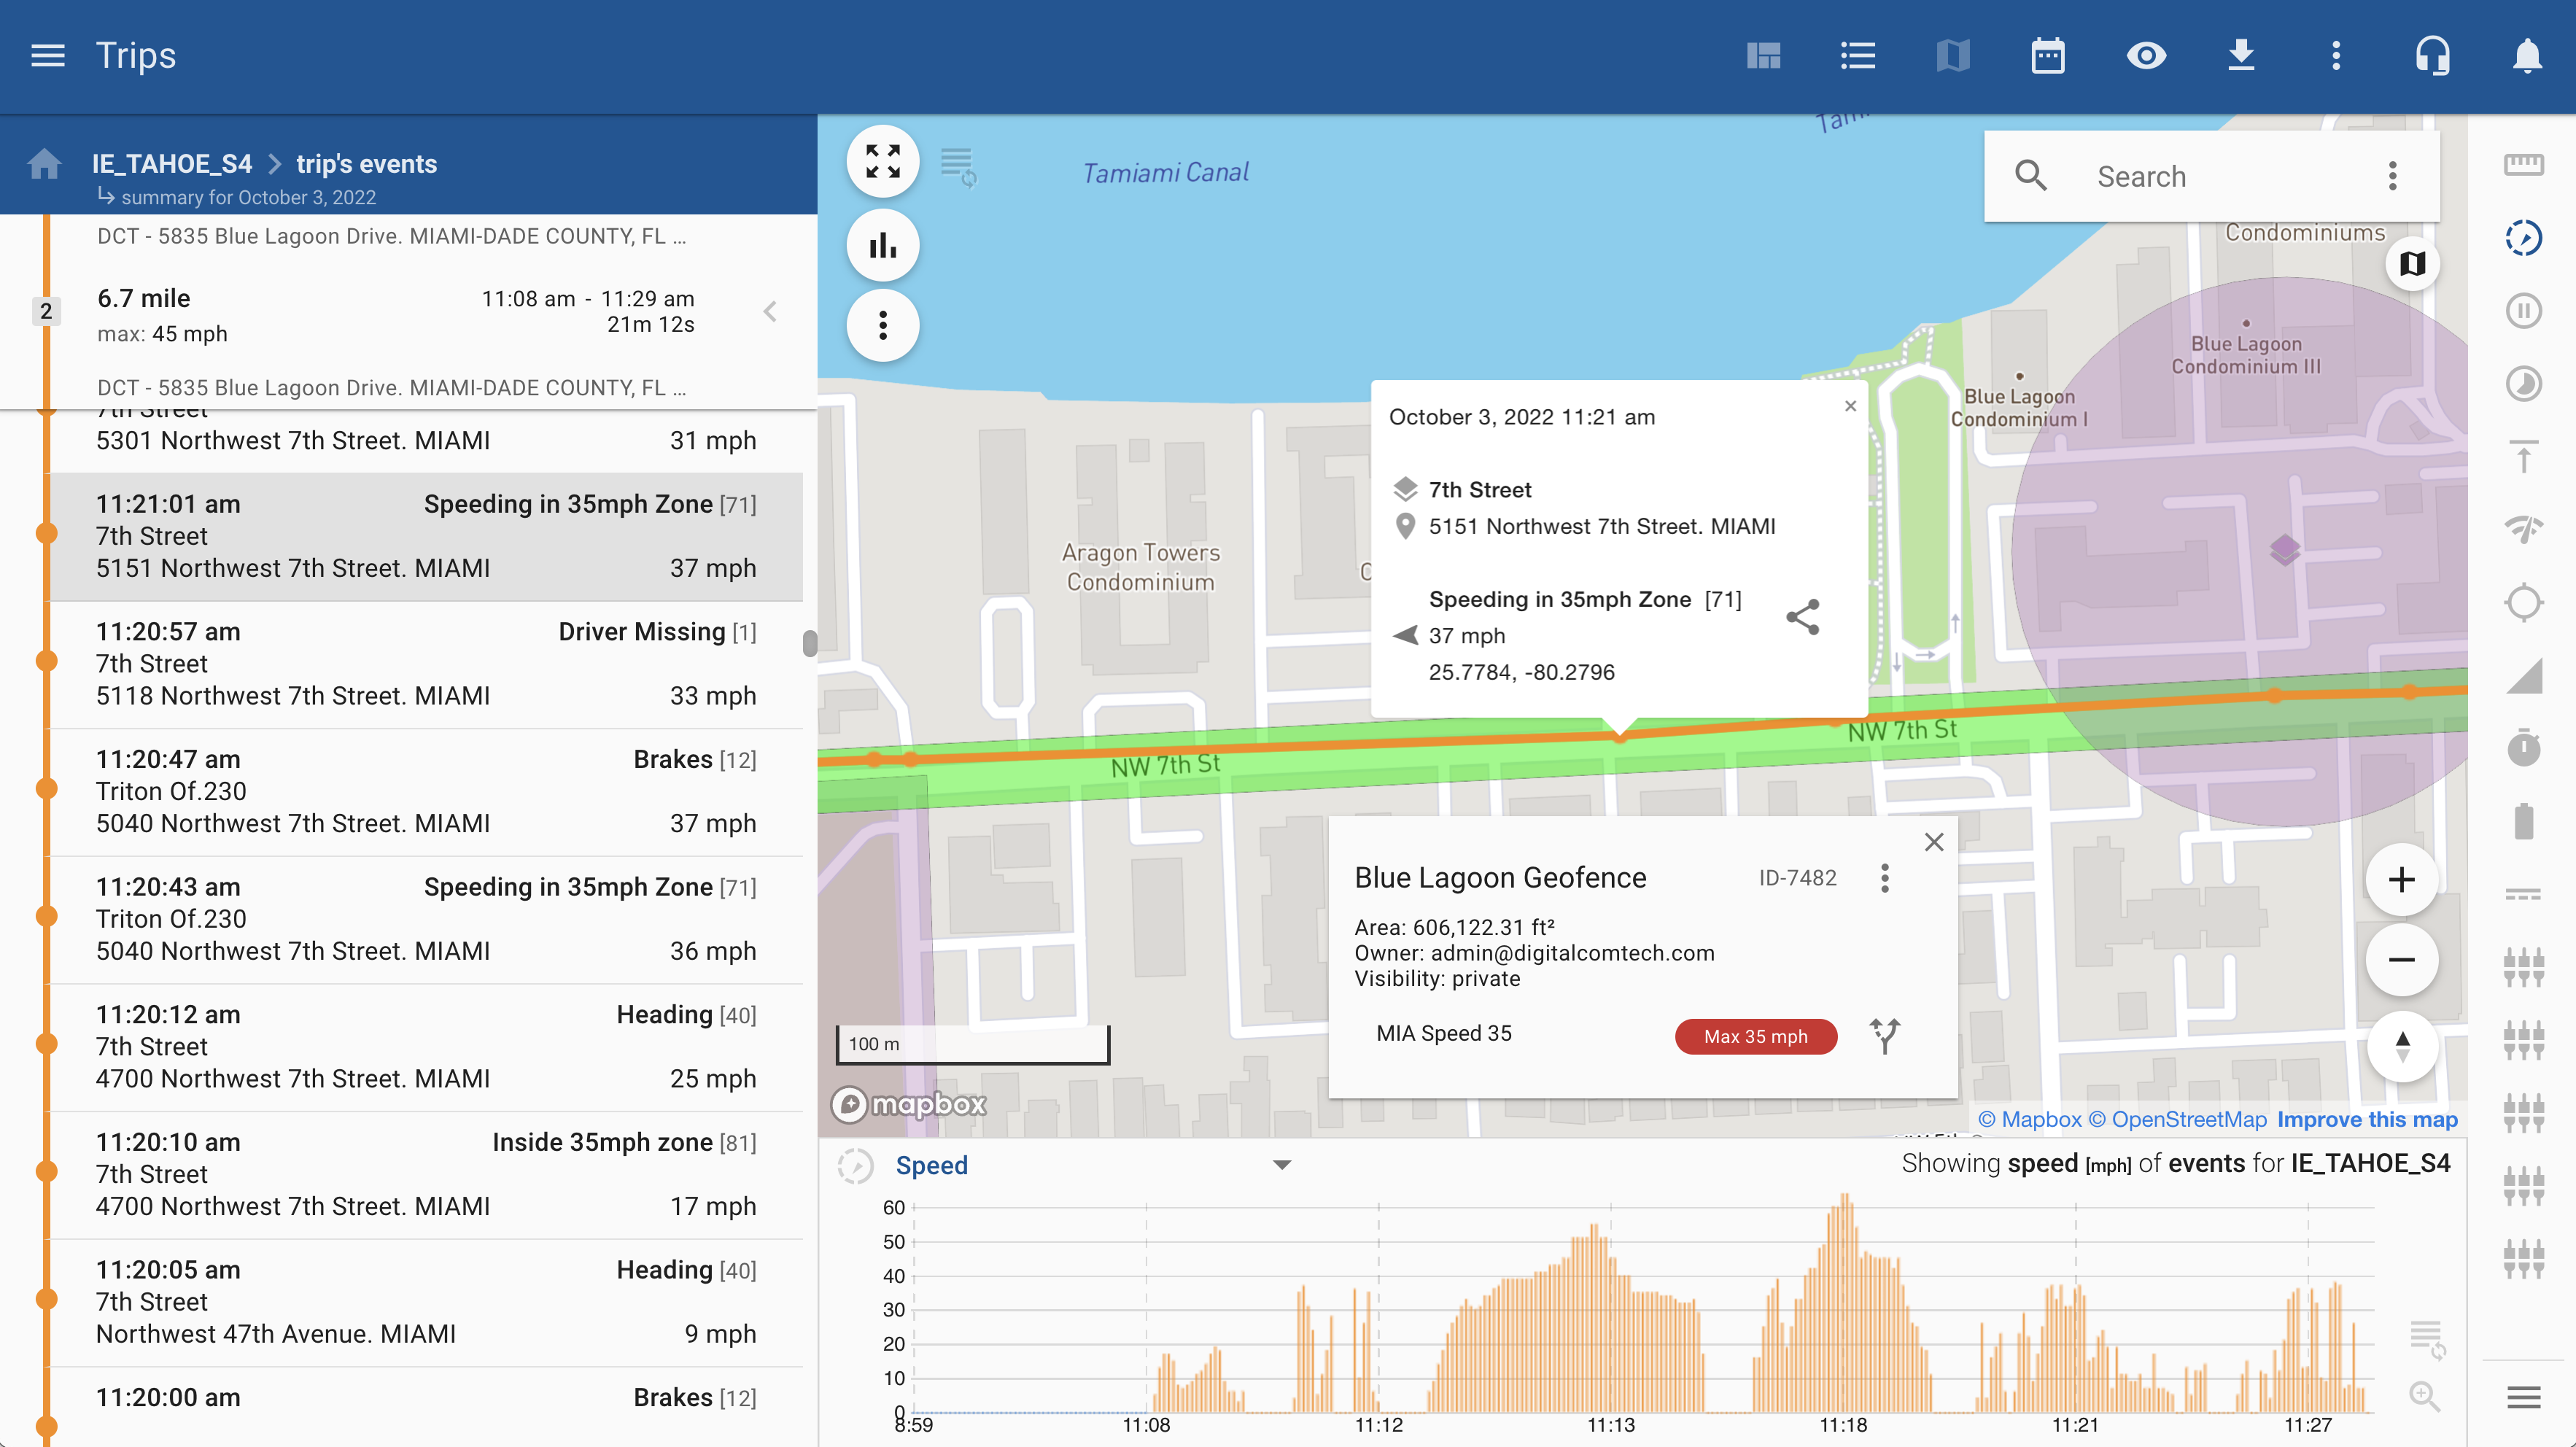Open the chart/statistics panel icon
The width and height of the screenshot is (2576, 1447).
882,246
